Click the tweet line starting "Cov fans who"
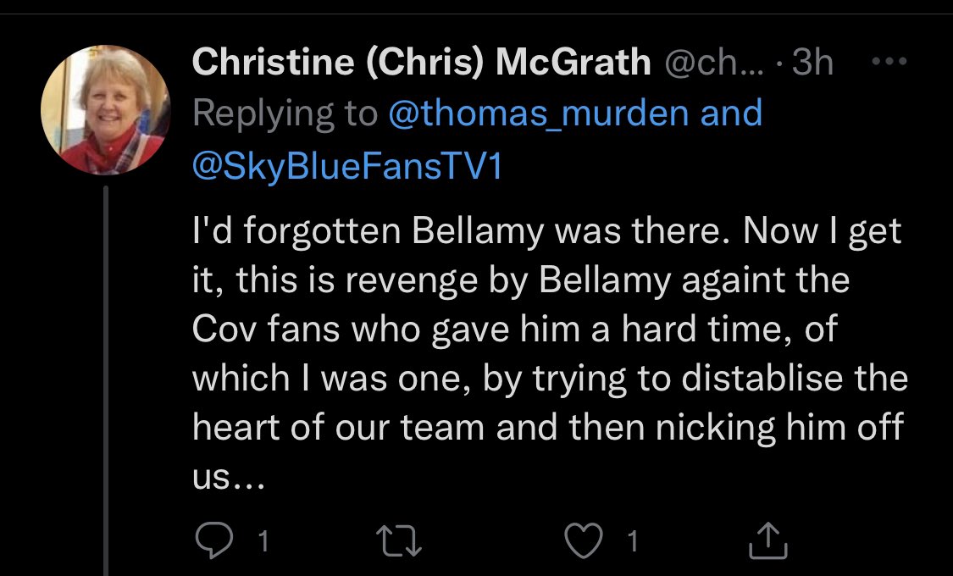Viewport: 953px width, 576px height. [513, 330]
